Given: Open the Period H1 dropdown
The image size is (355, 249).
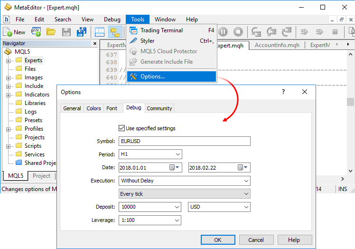Looking at the screenshot, I should (x=177, y=154).
